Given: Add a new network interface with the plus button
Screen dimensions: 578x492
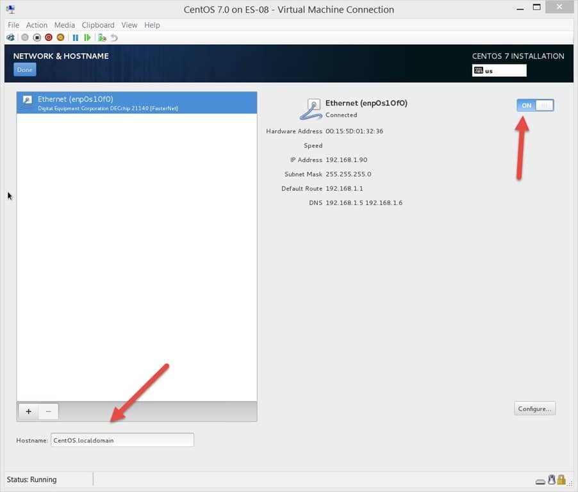Looking at the screenshot, I should (28, 411).
